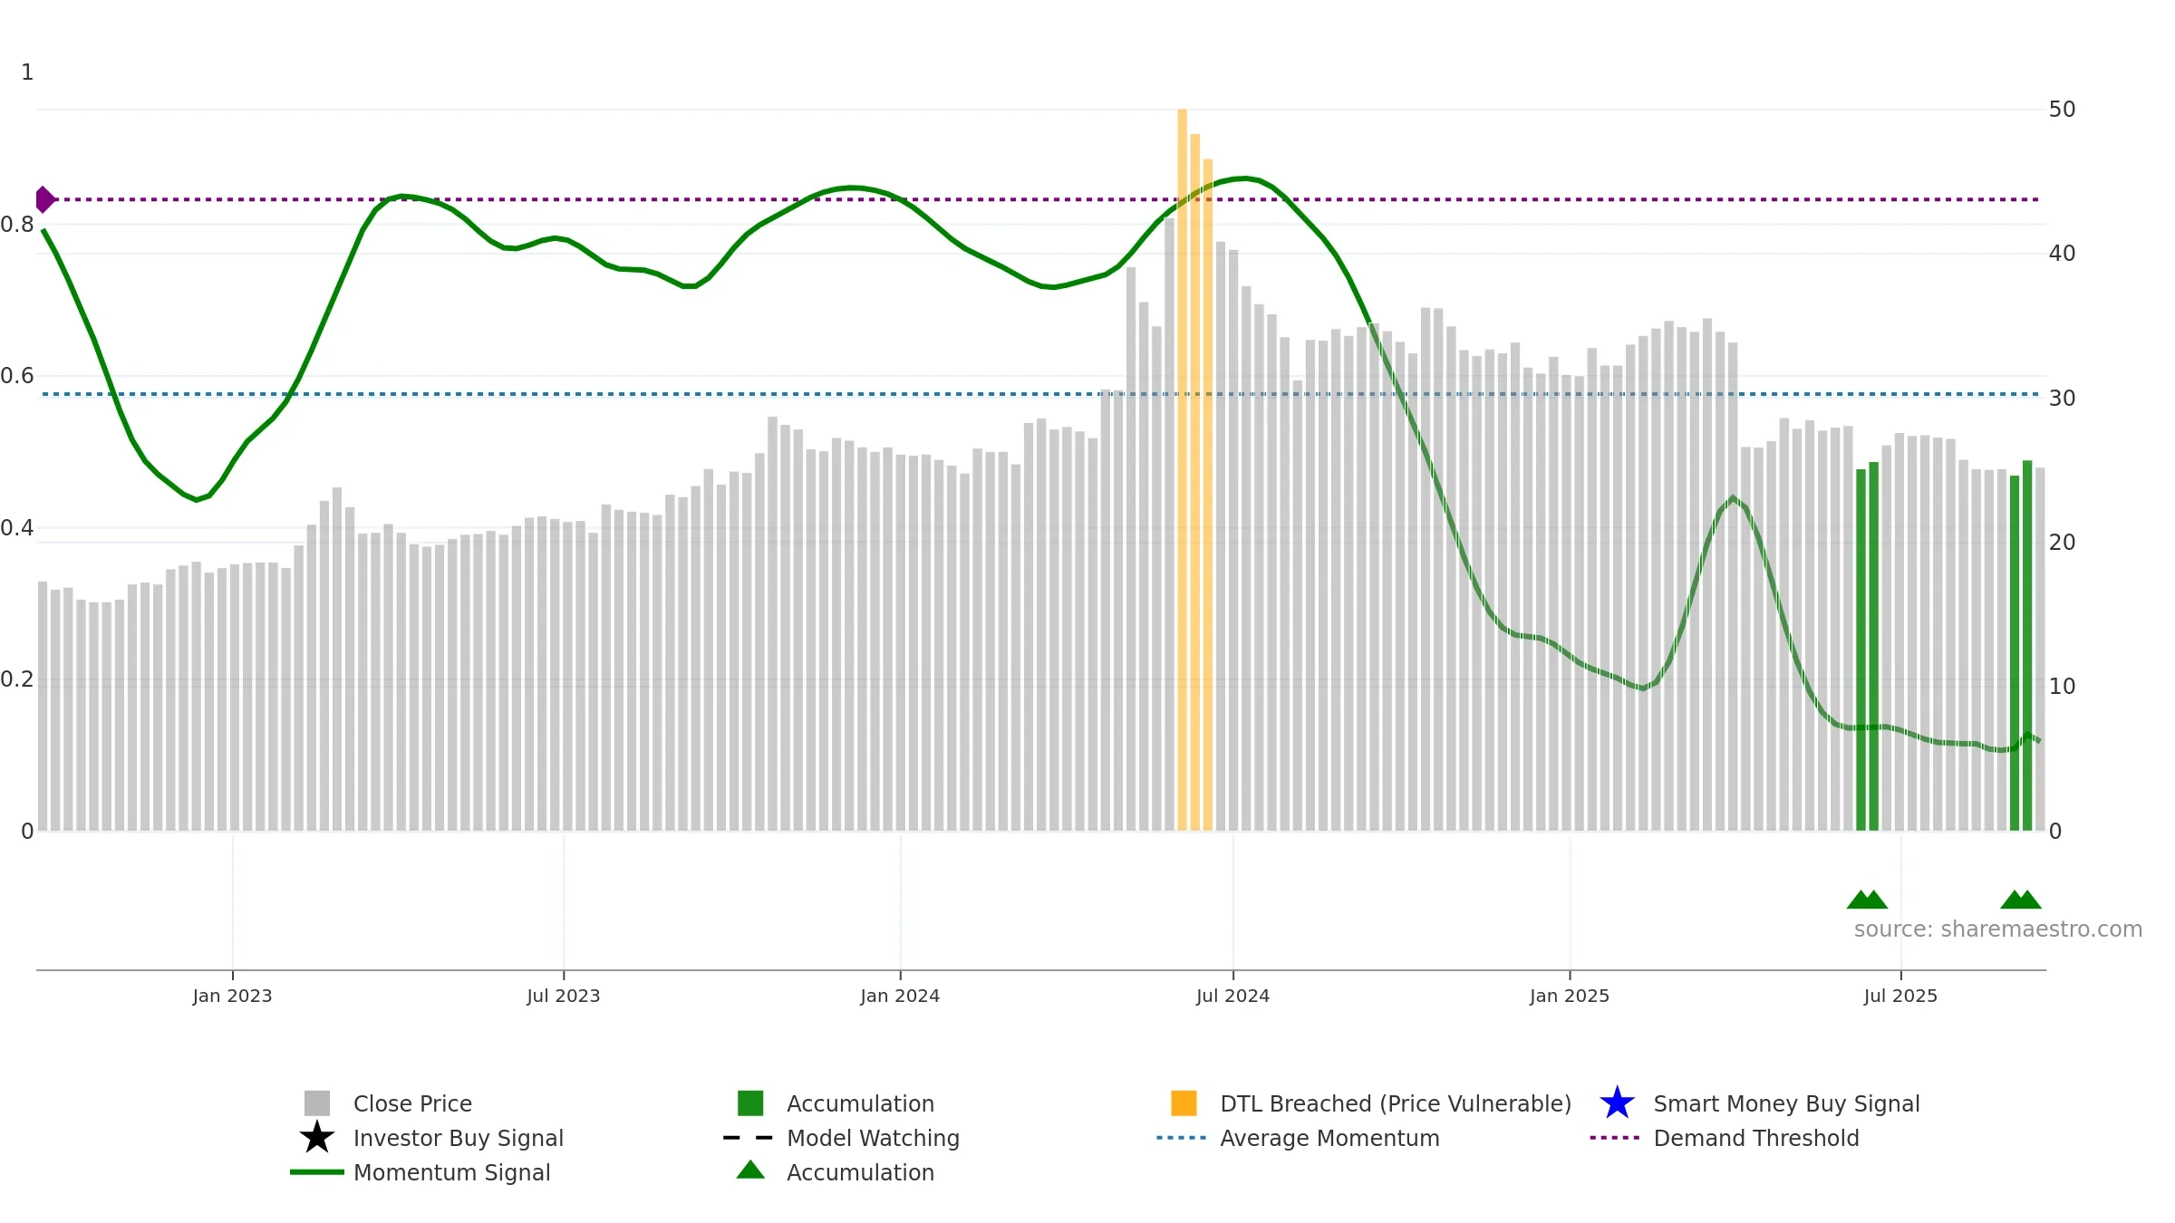Click the green Momentum Signal line icon

tap(317, 1172)
